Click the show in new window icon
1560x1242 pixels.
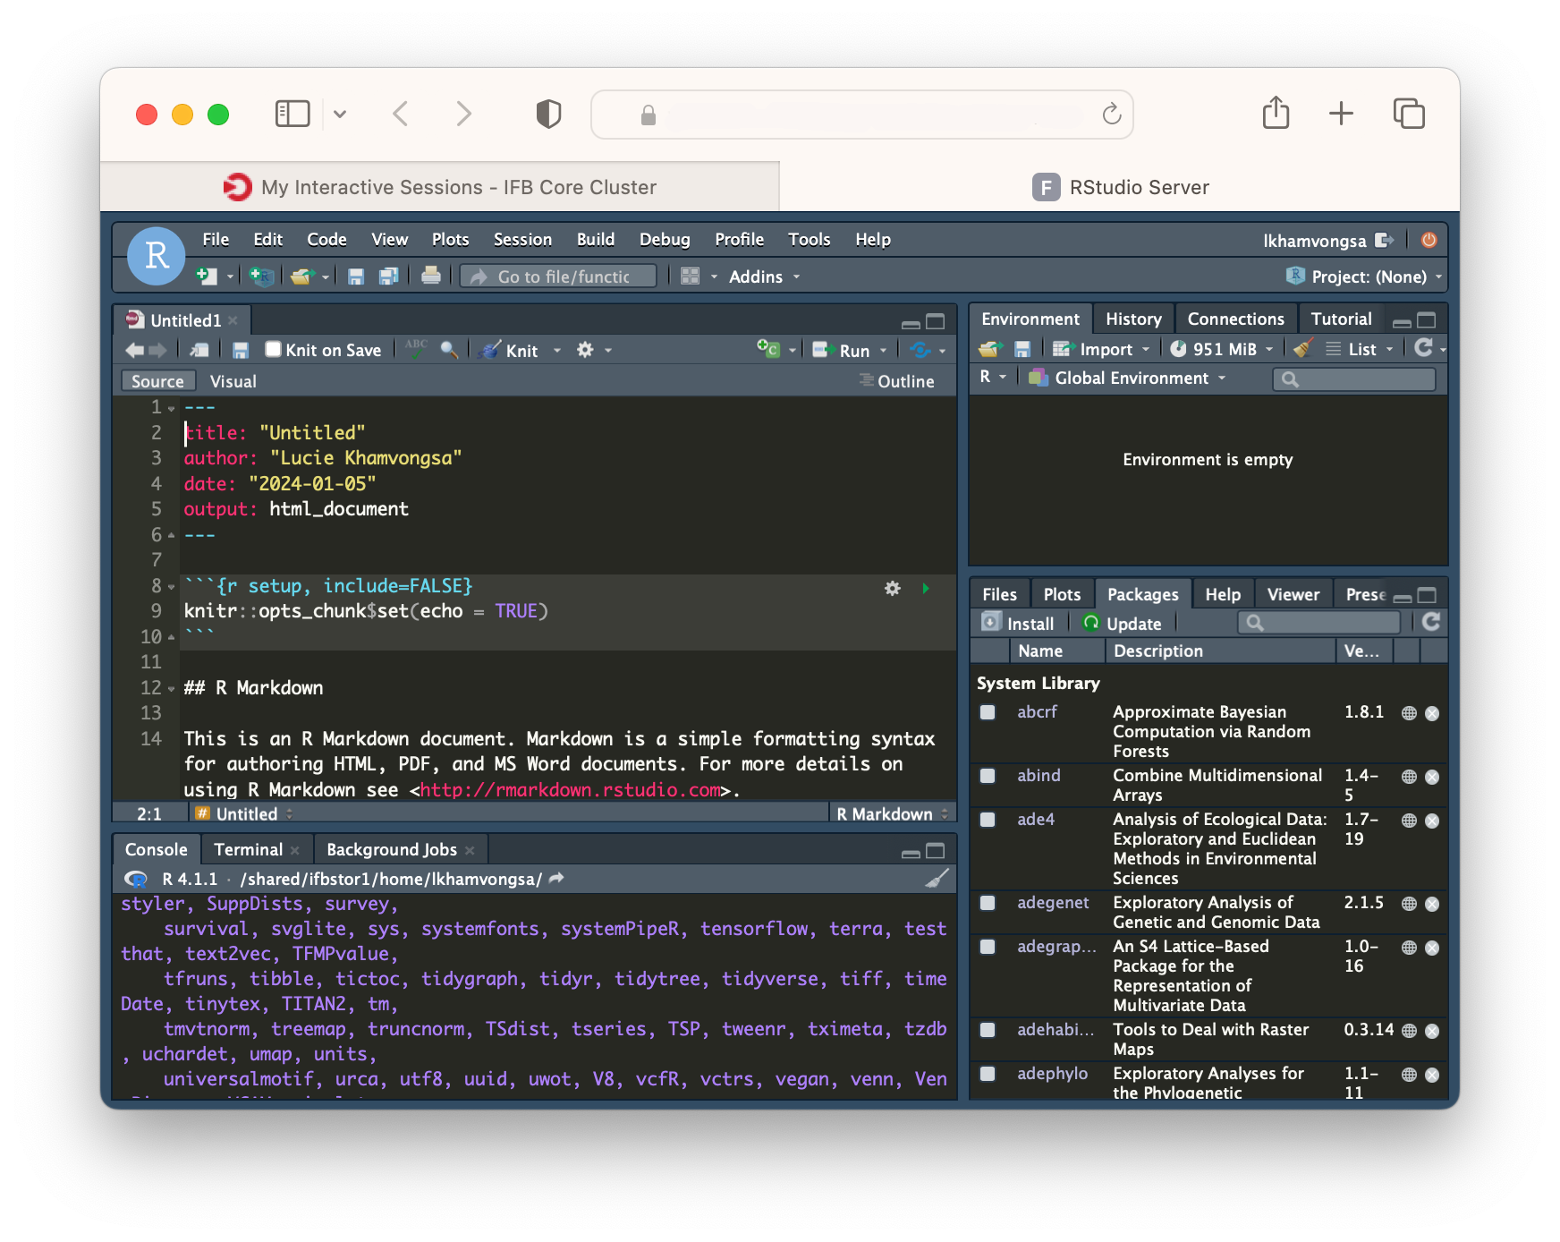(x=199, y=350)
